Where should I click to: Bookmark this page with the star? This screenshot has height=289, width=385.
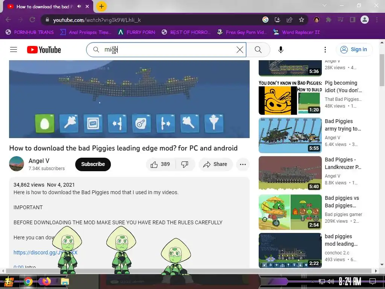point(302,20)
